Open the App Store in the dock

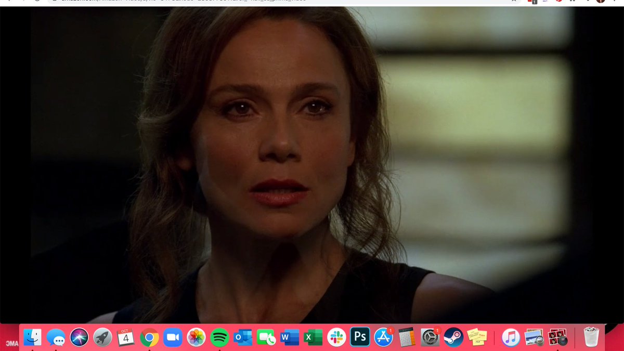pyautogui.click(x=383, y=337)
